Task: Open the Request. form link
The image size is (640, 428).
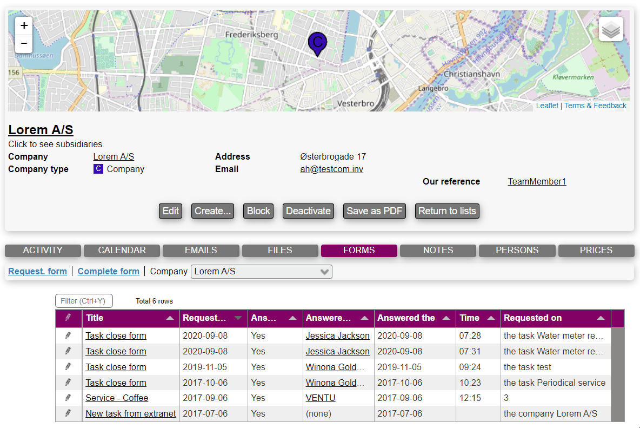Action: pyautogui.click(x=37, y=272)
